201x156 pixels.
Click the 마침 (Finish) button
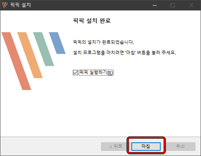(146, 146)
